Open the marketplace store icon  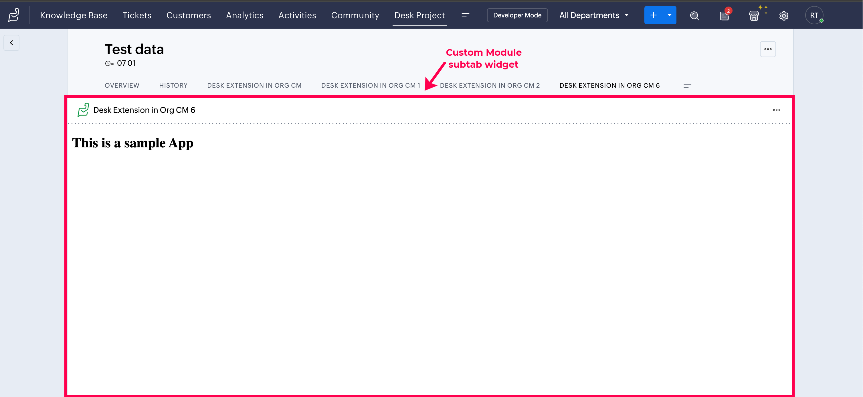click(754, 16)
